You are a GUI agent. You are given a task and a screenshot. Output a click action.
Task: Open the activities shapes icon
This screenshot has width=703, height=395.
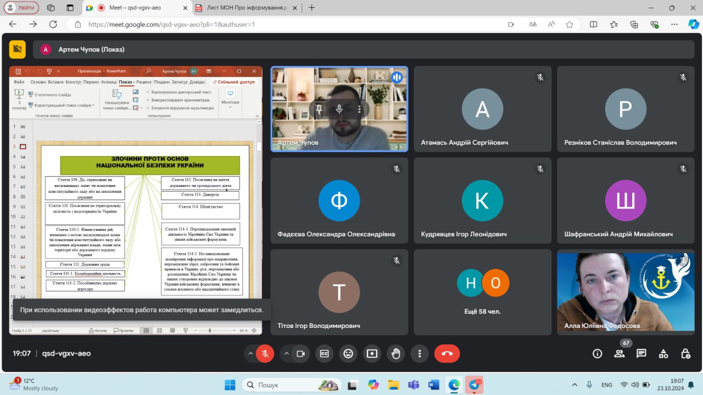(663, 354)
